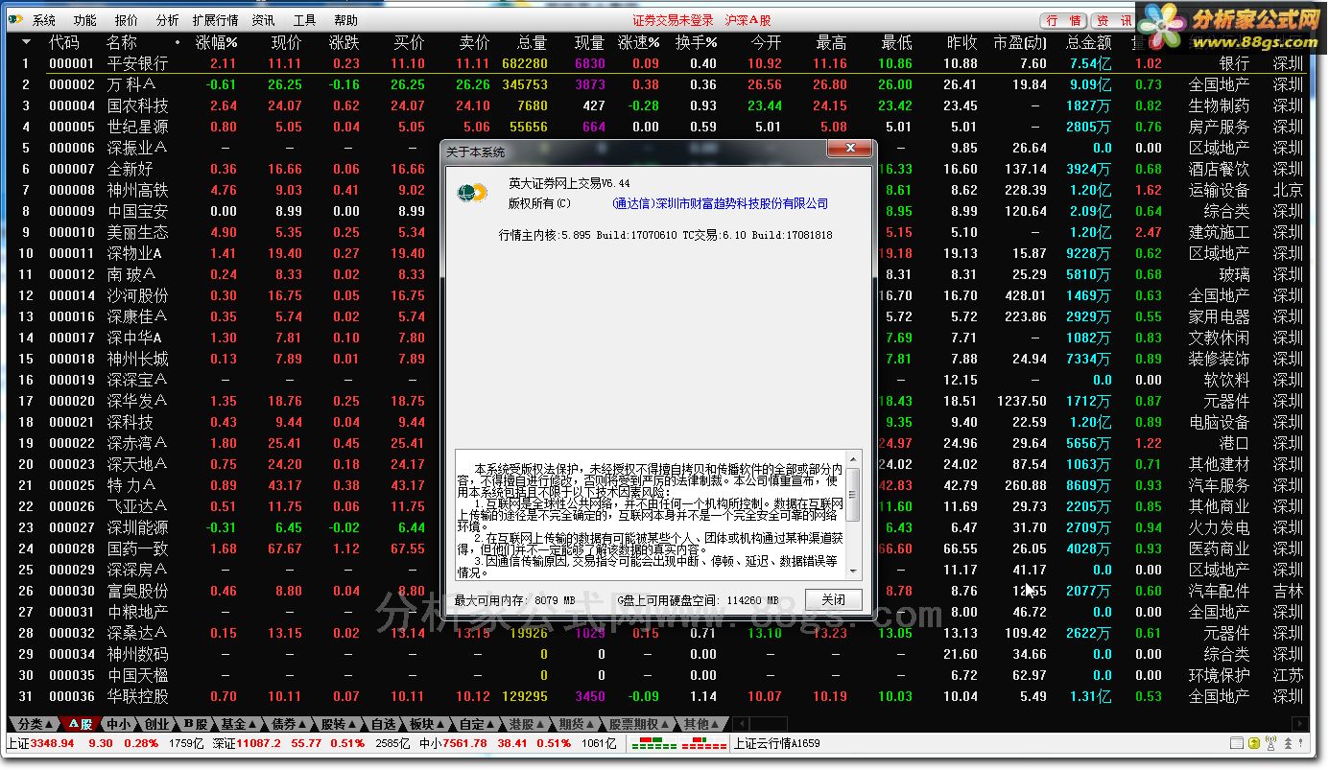
Task: Open the 功能 menu
Action: point(84,20)
